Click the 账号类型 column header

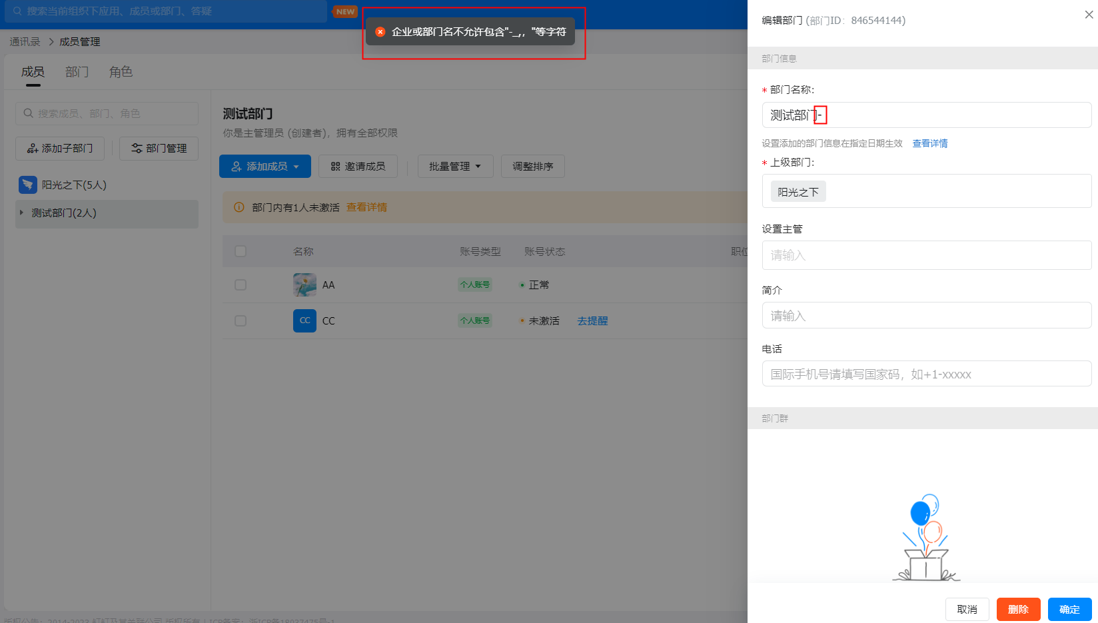tap(480, 251)
